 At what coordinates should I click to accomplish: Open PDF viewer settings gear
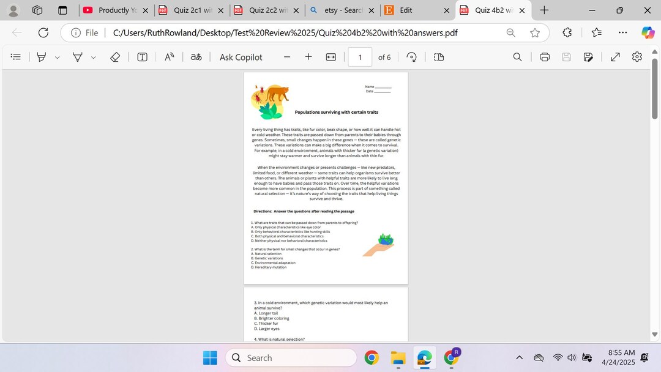coord(637,56)
